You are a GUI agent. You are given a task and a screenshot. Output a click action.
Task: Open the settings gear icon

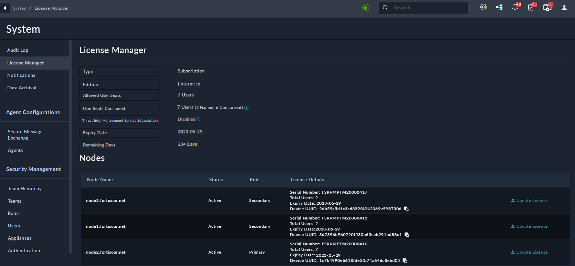click(483, 7)
